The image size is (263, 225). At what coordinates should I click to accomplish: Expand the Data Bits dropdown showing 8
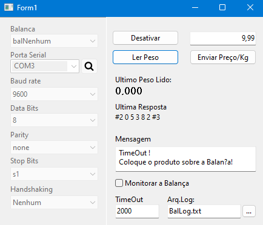tap(54, 120)
